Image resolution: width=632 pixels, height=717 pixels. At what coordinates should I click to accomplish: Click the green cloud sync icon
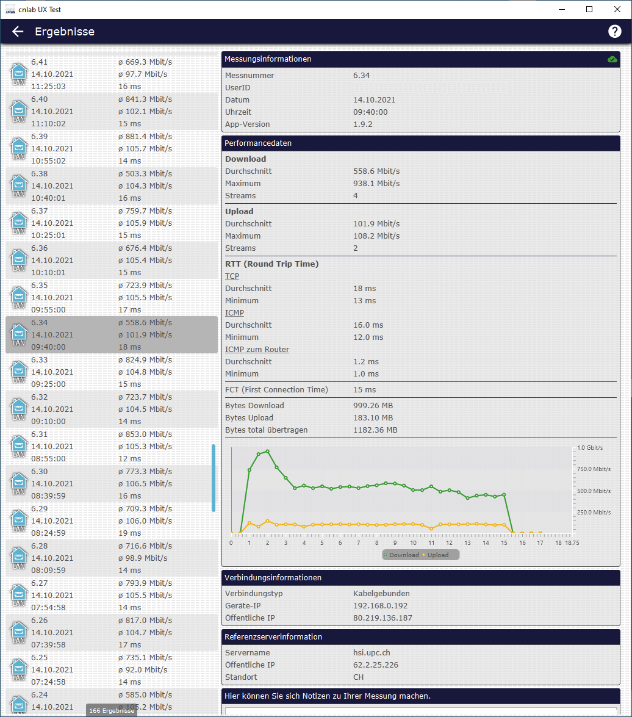coord(612,59)
